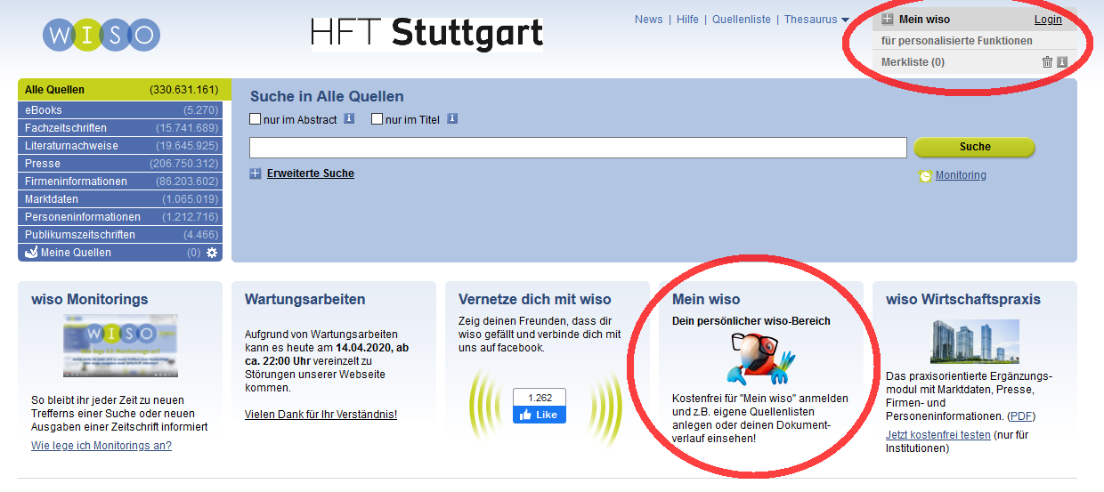Open the News link
This screenshot has height=492, width=1104.
[x=649, y=20]
